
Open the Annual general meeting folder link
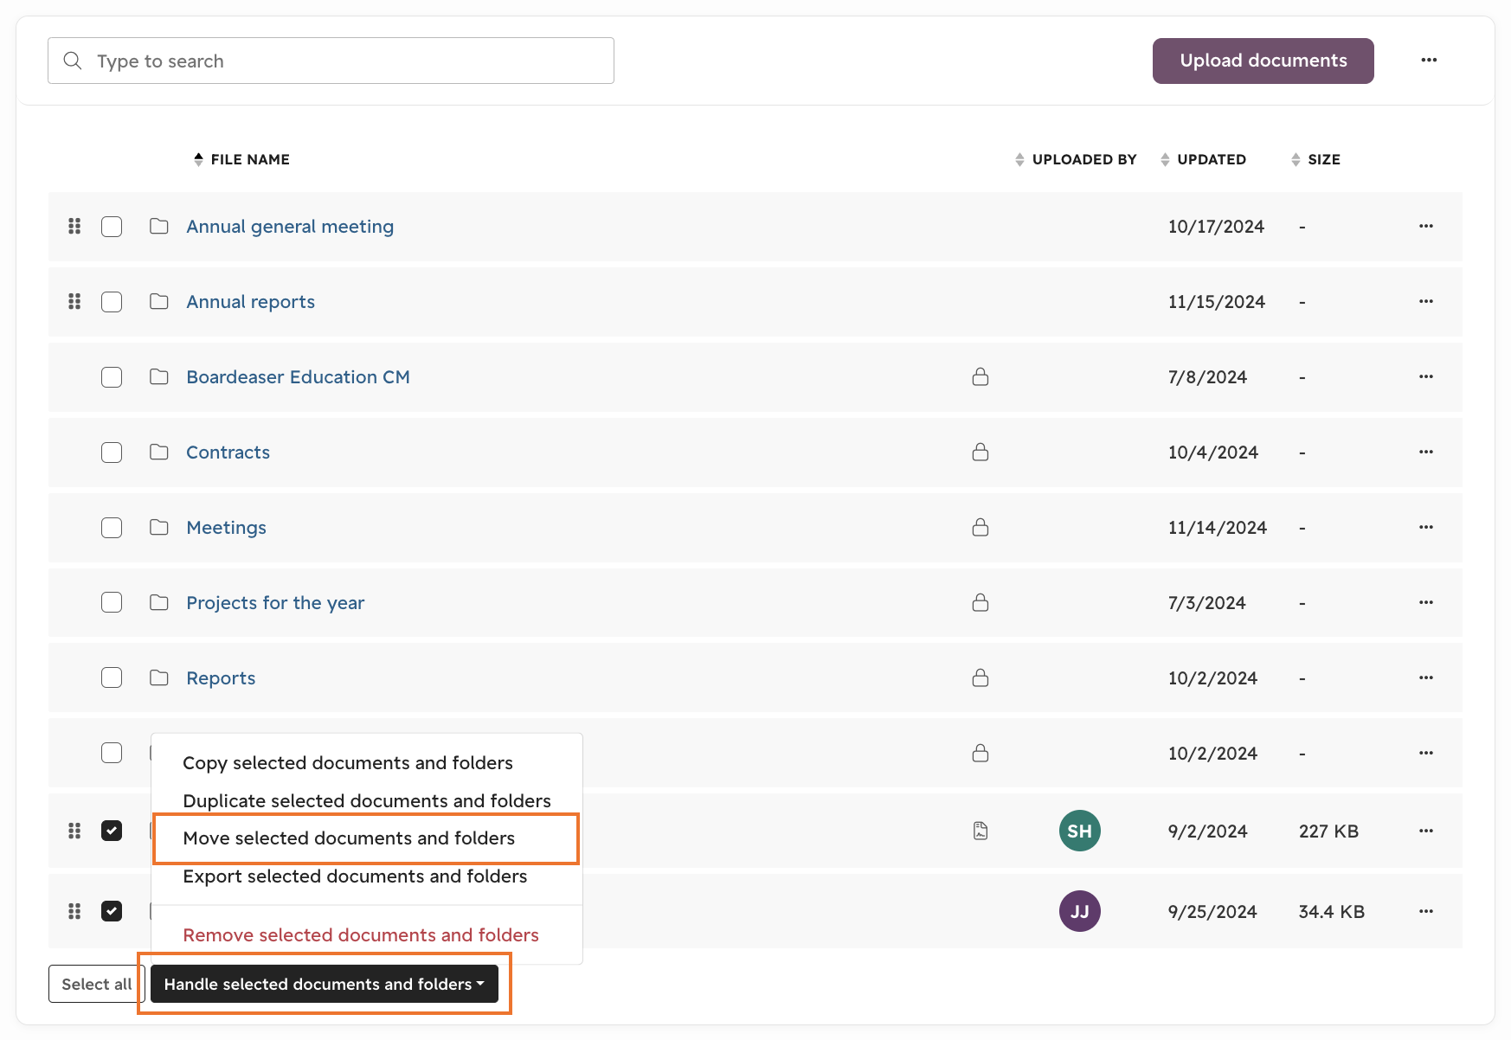(x=290, y=227)
